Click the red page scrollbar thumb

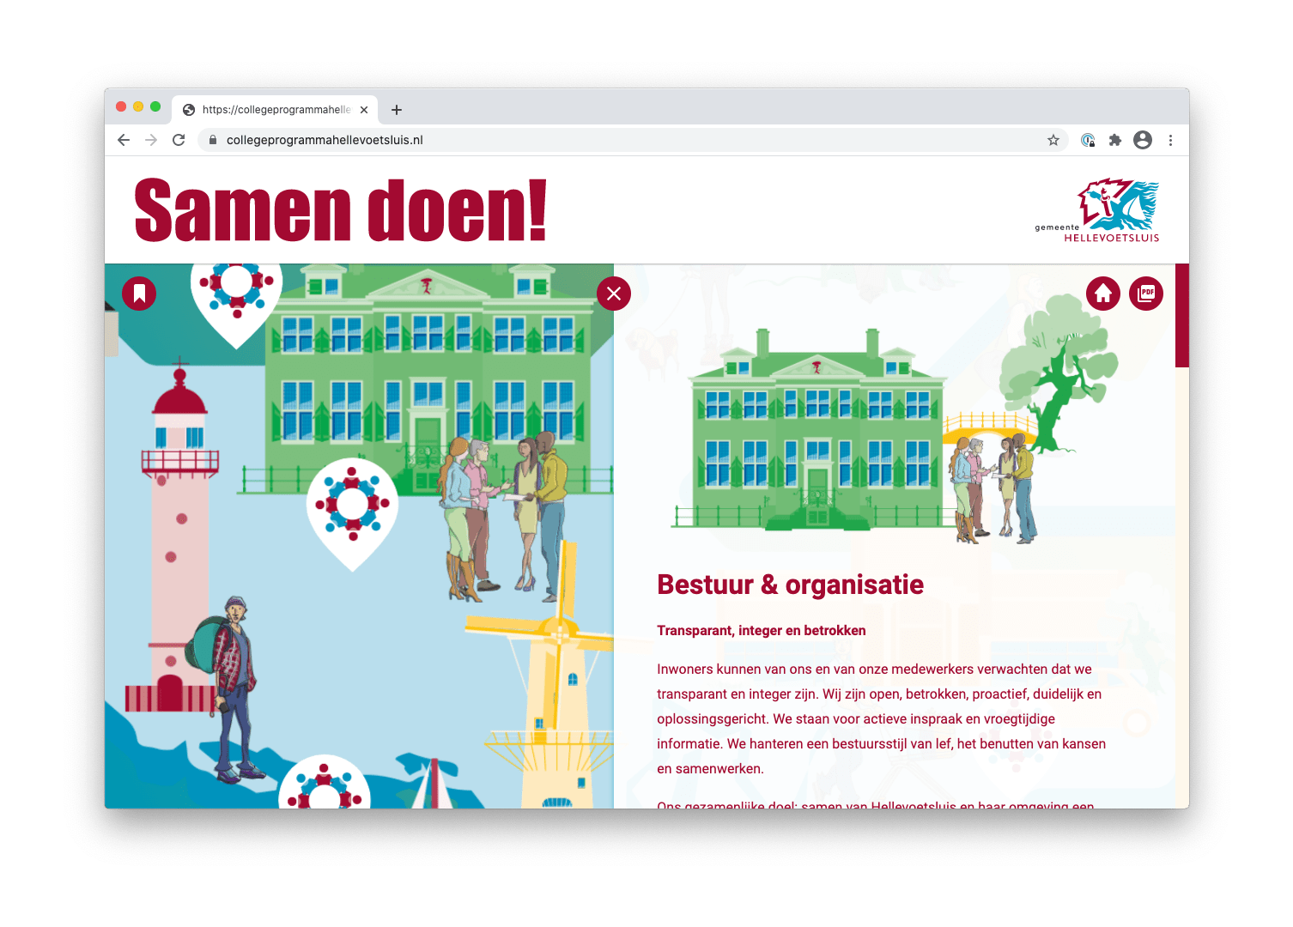pyautogui.click(x=1182, y=315)
